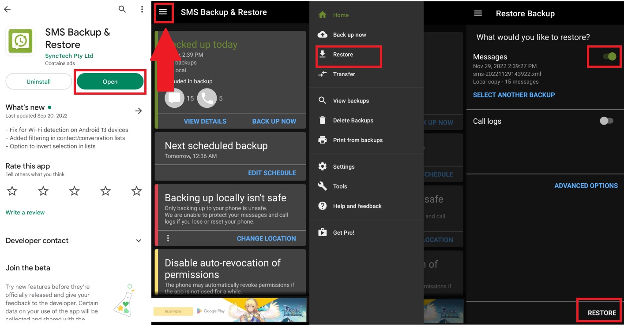This screenshot has height=325, width=624.
Task: Turn off the Messages restore toggle
Action: tap(609, 57)
